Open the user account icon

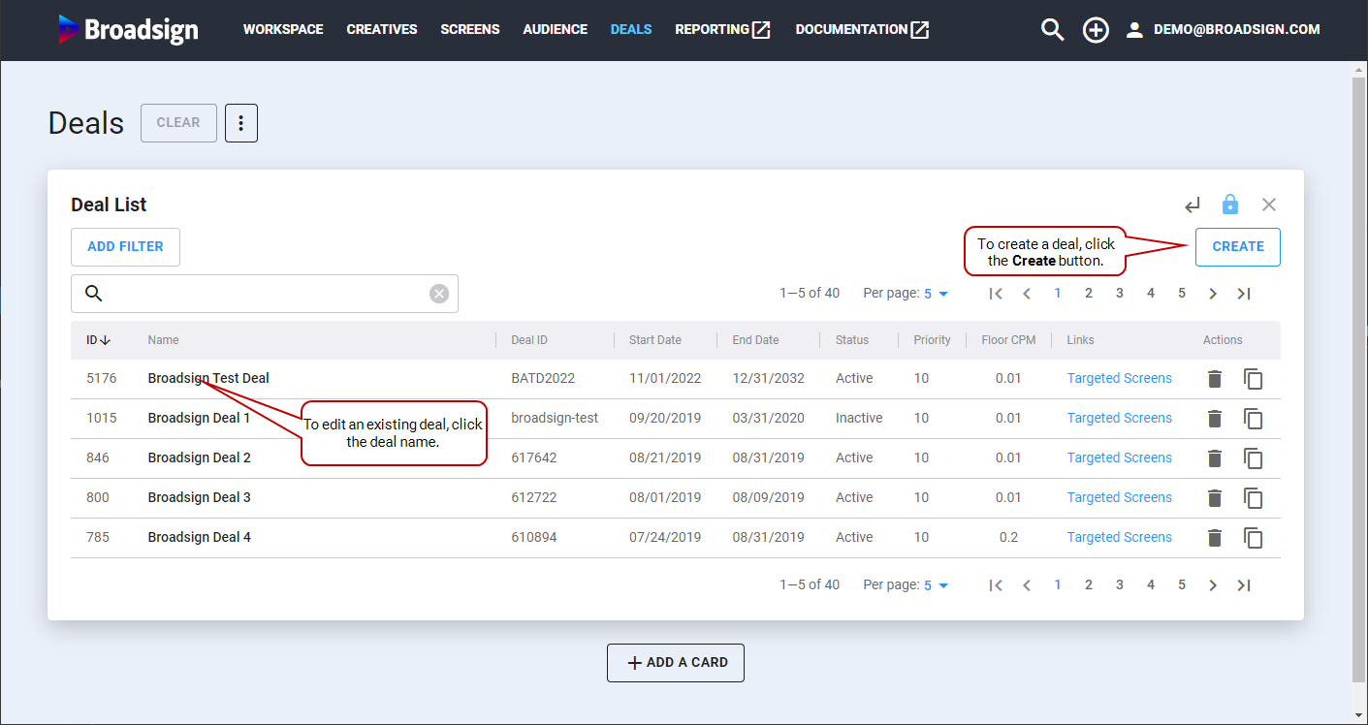1134,30
